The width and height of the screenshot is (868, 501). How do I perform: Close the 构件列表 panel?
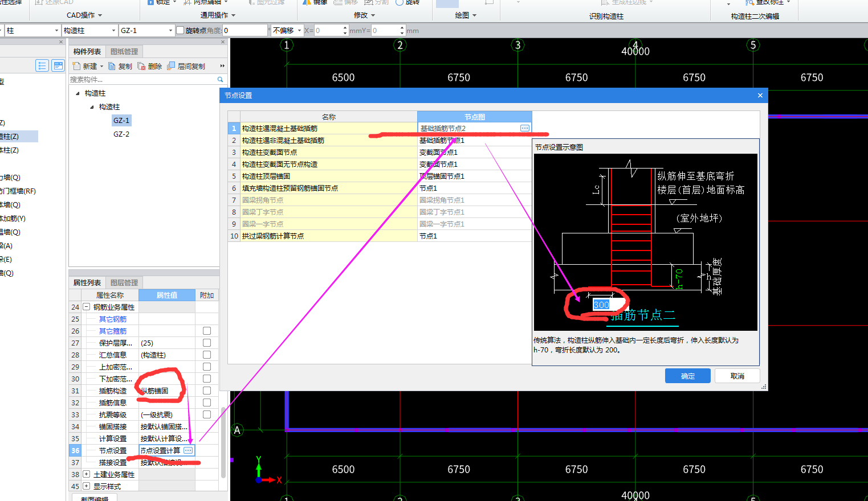tap(223, 42)
